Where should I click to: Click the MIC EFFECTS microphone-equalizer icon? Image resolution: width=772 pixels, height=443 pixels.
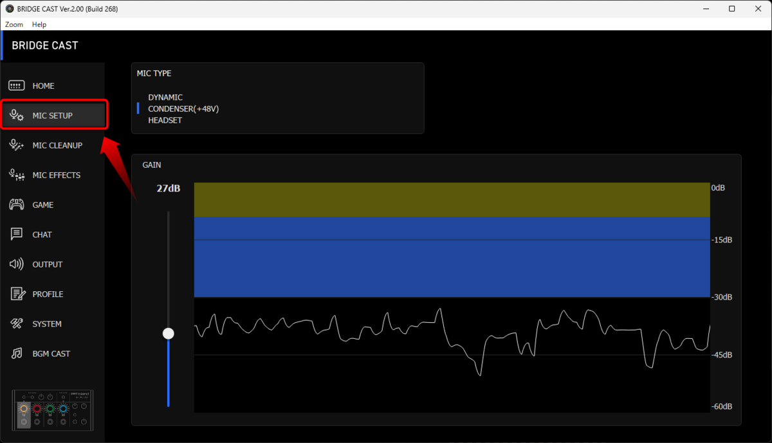pos(17,175)
